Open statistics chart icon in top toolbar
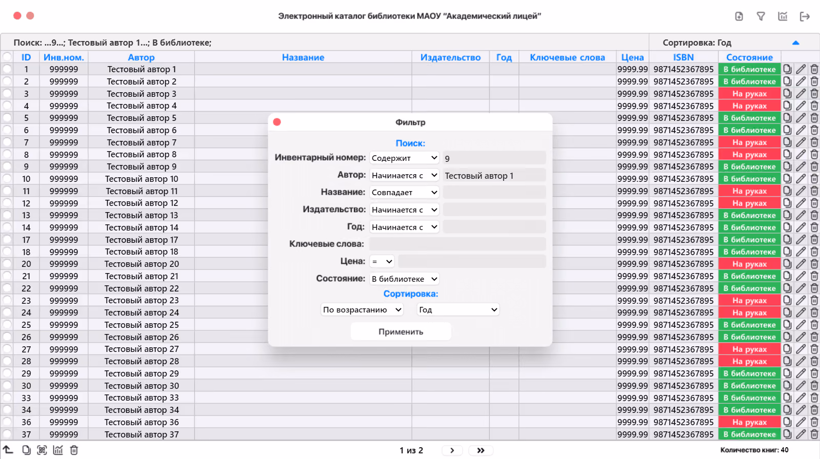Viewport: 820px width, 459px height. coord(783,16)
